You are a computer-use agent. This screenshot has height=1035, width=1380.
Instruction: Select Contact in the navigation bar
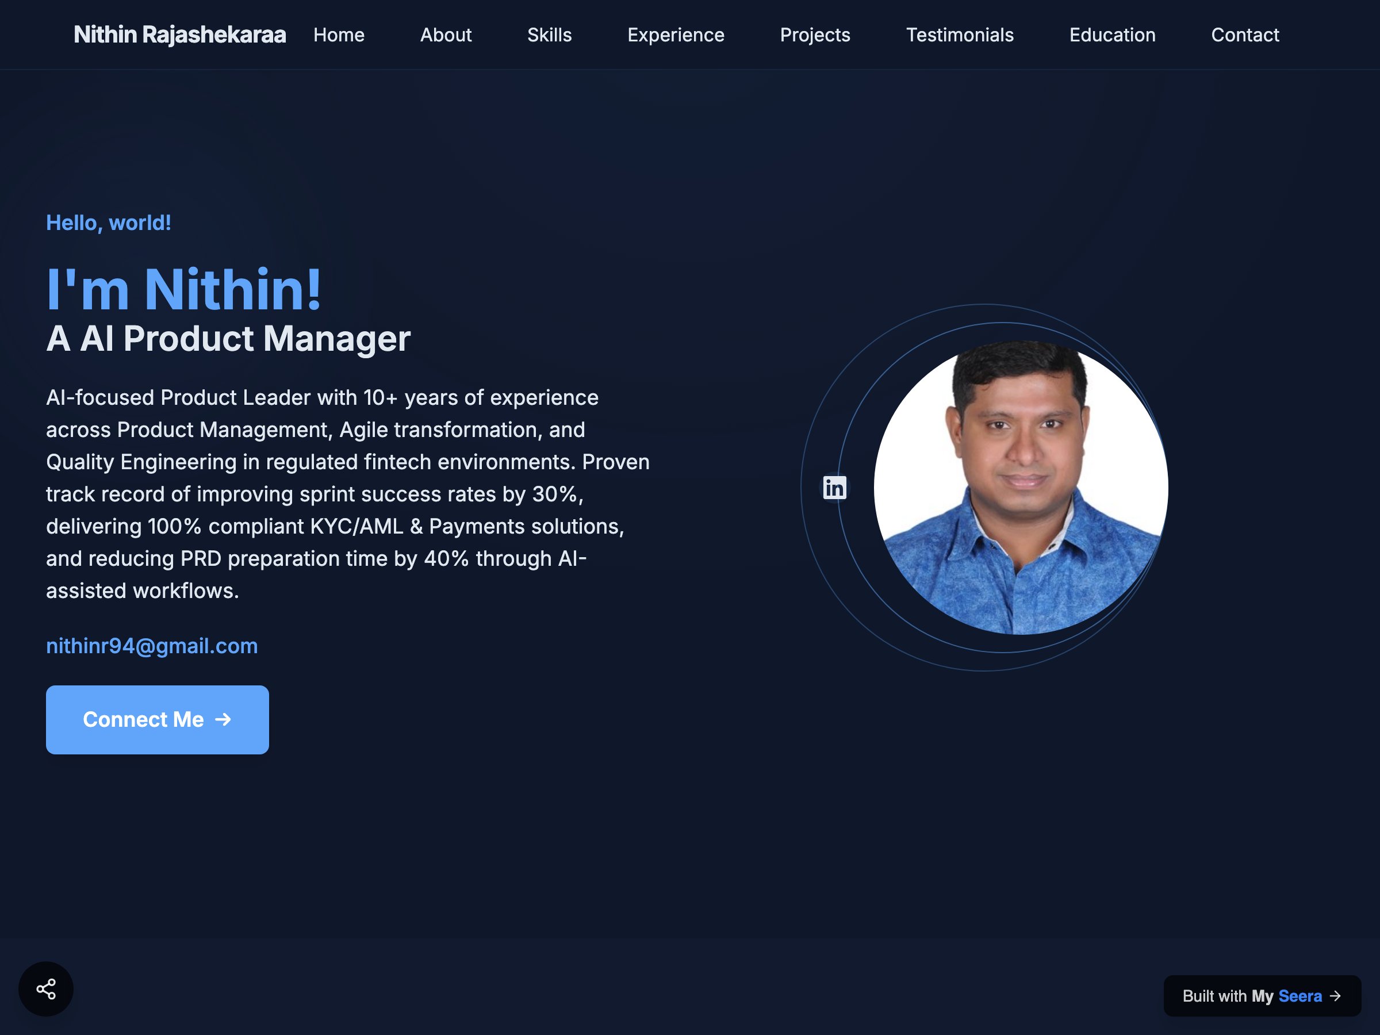(1245, 35)
